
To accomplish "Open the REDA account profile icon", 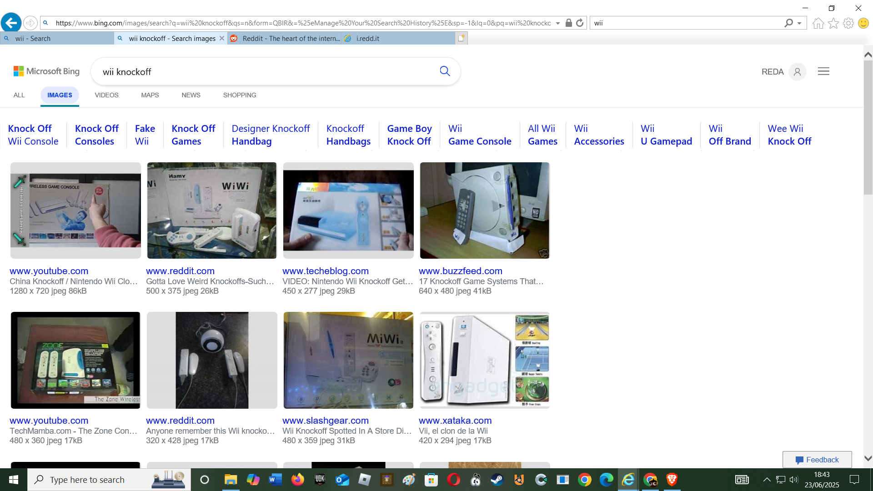I will coord(797,71).
